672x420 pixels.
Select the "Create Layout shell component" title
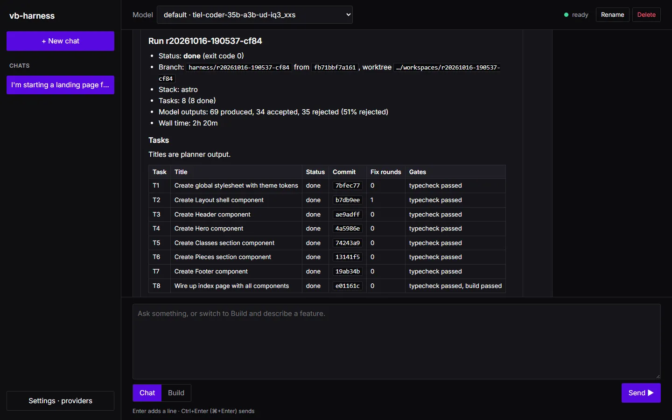pos(219,200)
